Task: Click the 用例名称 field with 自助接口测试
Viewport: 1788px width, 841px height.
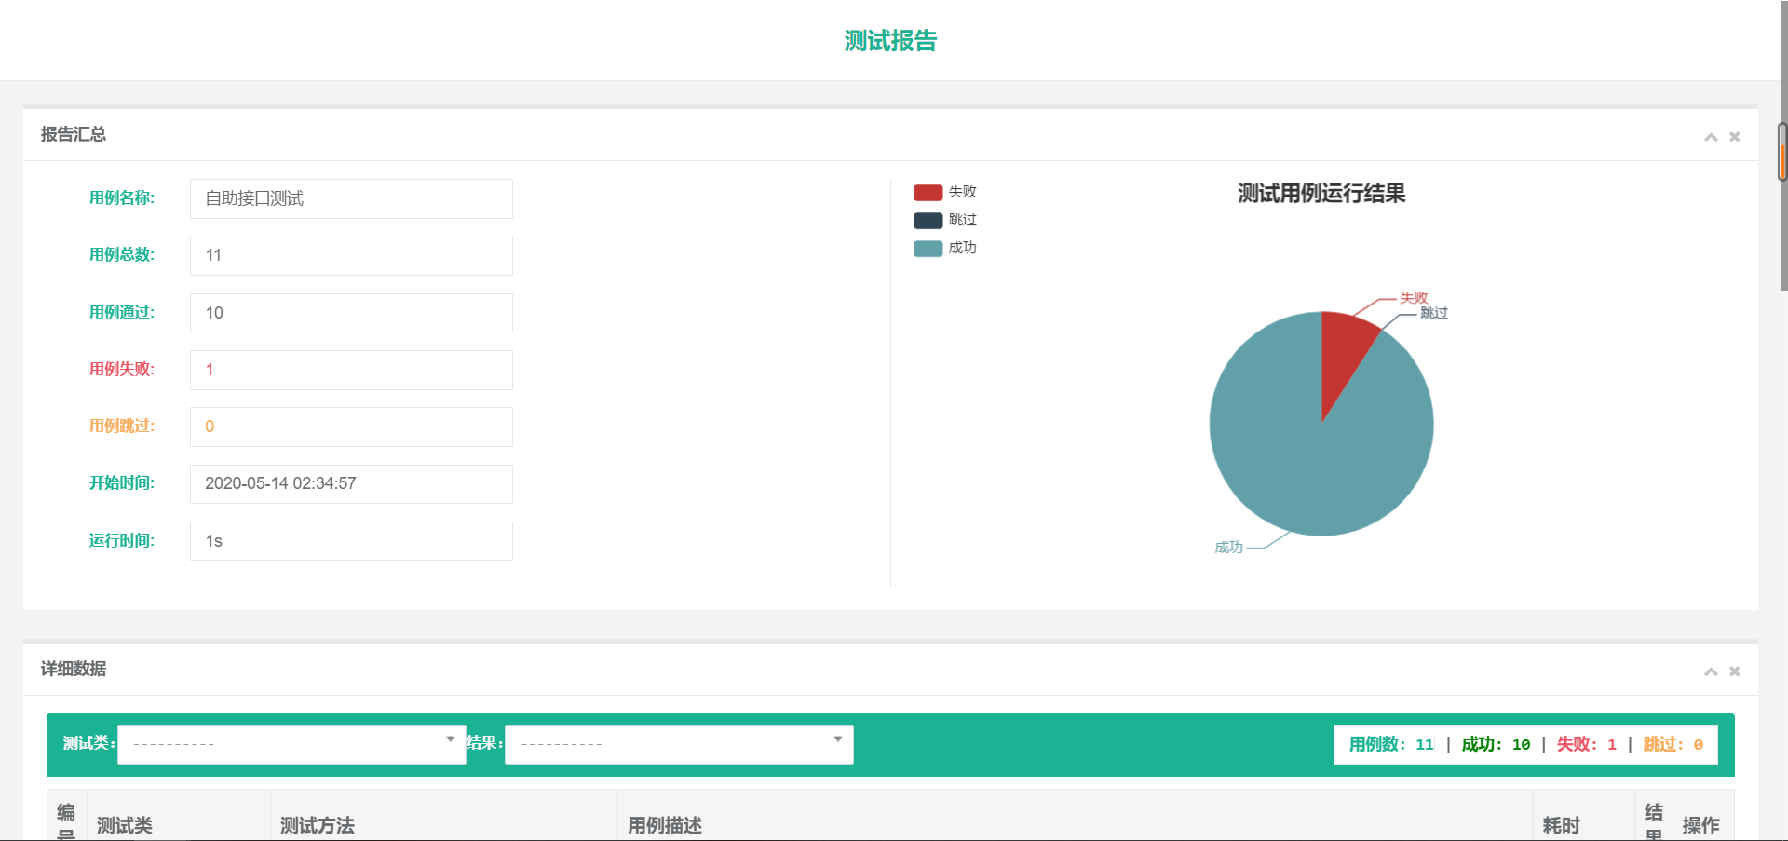Action: coord(351,198)
